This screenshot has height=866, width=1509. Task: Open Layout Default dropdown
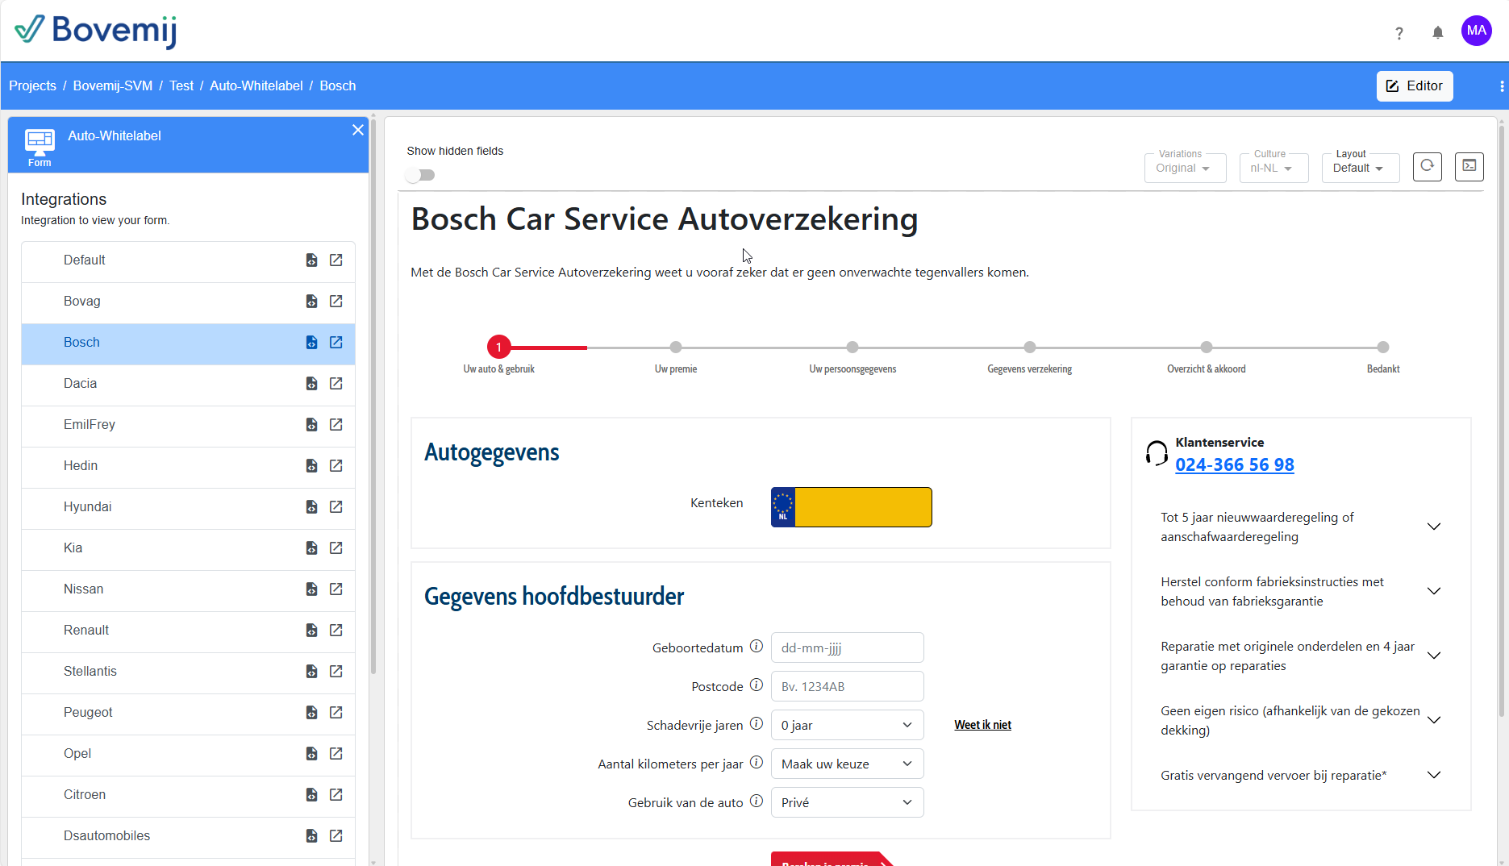[x=1360, y=168]
